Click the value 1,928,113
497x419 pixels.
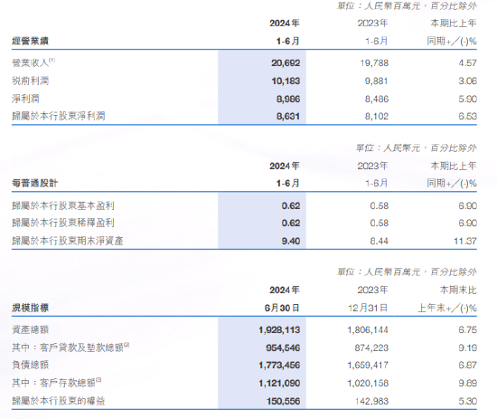pos(279,330)
